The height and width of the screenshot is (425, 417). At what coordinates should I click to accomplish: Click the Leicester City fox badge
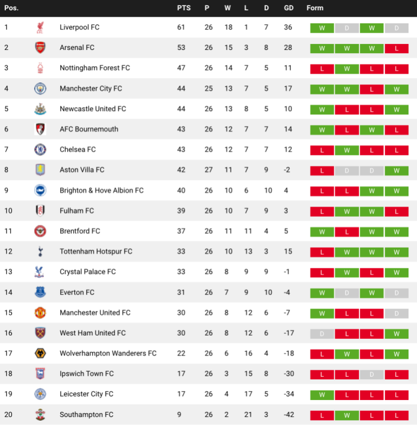click(40, 394)
